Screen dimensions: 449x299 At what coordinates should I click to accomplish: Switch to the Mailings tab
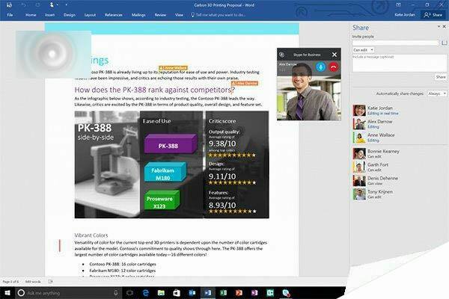point(139,14)
